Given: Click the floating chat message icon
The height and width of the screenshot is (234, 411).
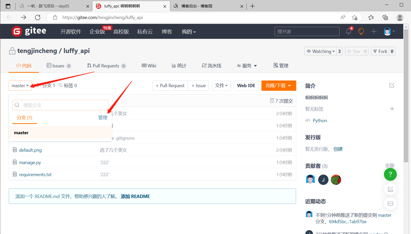Looking at the screenshot, I should 390,204.
